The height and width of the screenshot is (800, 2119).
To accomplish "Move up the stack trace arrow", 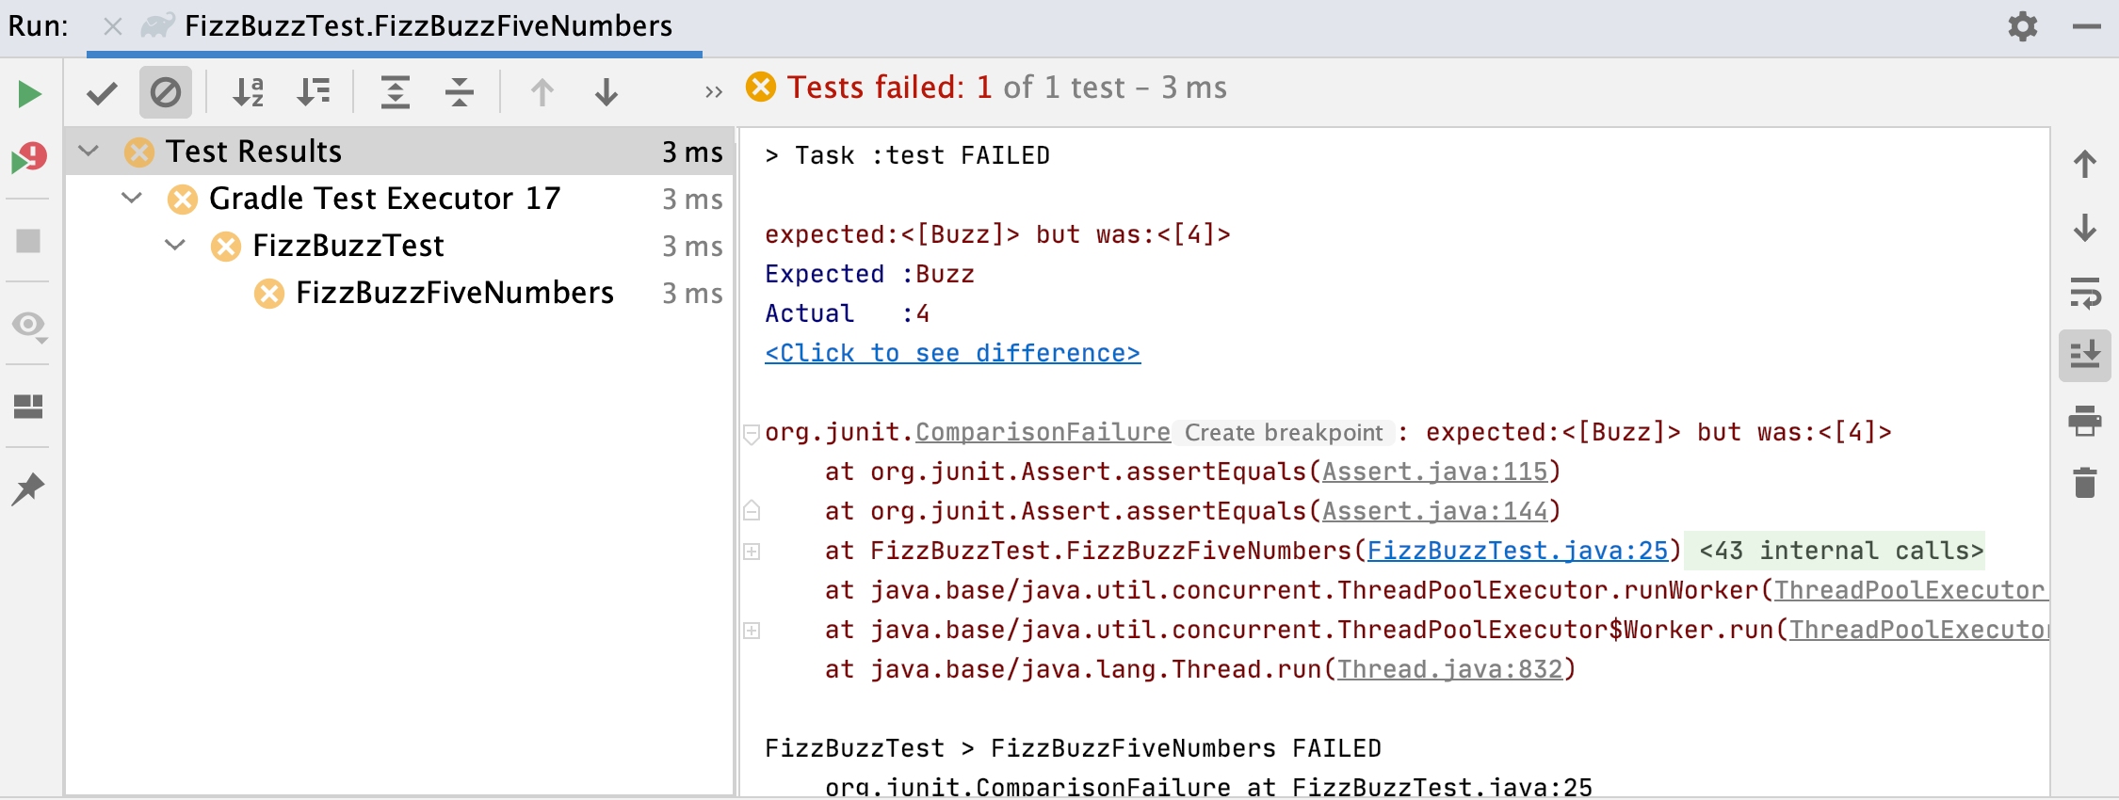I will point(2085,164).
